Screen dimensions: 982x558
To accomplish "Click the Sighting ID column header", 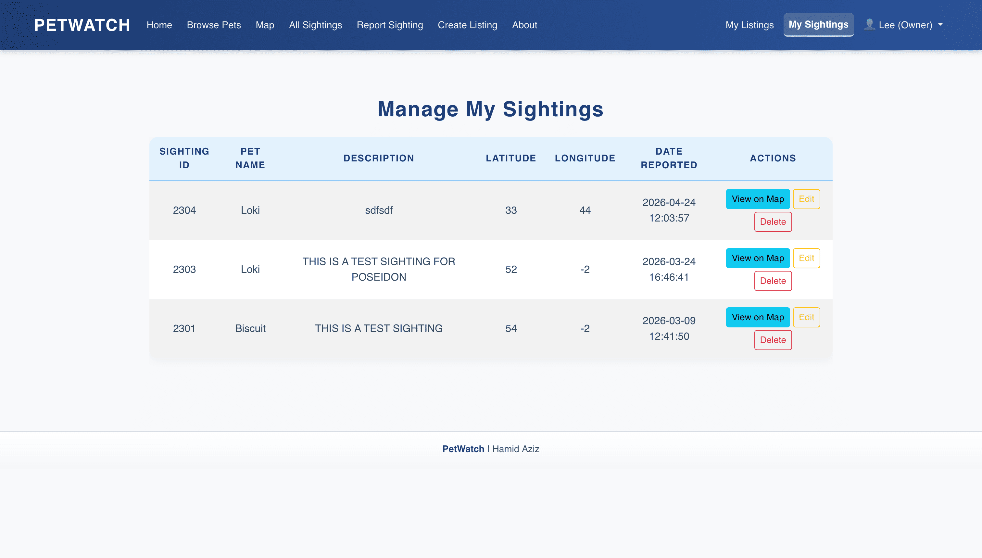I will tap(184, 158).
